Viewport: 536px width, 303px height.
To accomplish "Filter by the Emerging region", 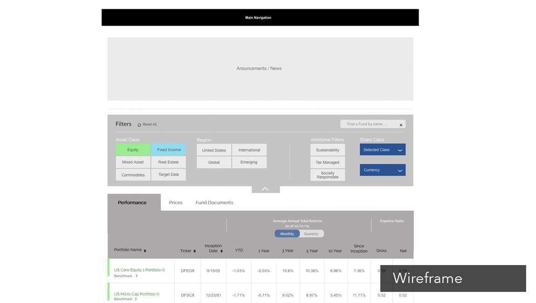I will [x=249, y=162].
